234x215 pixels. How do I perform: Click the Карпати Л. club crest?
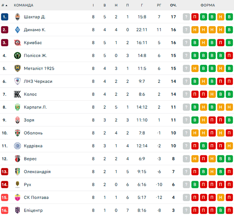17,107
